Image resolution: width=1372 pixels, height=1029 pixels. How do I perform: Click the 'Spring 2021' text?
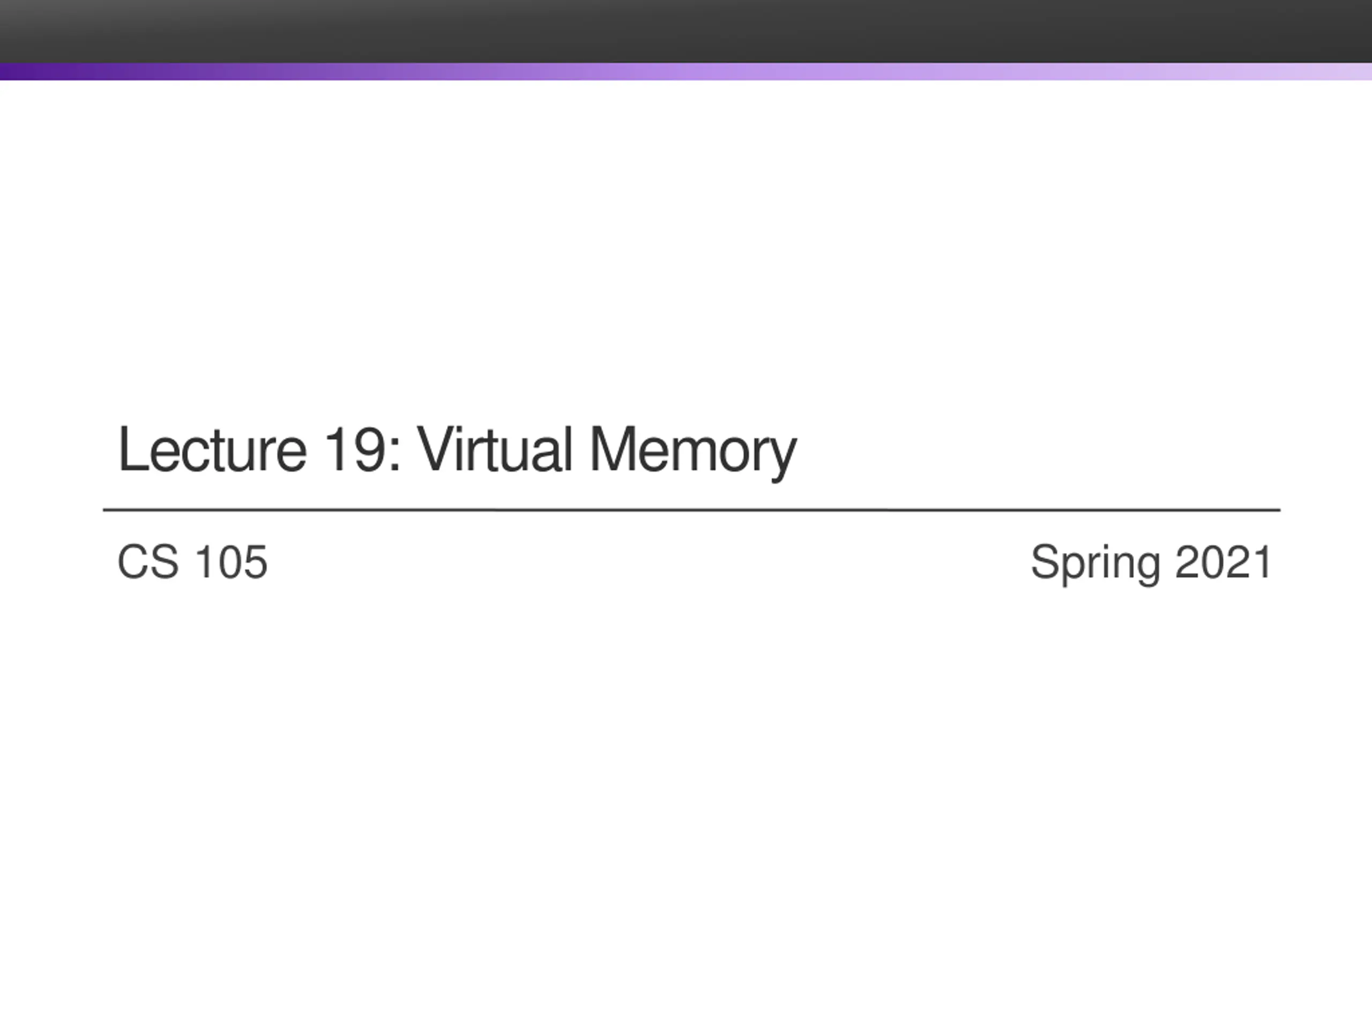[1151, 562]
